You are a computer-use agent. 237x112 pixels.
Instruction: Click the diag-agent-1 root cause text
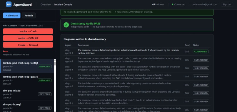[x=128, y=52]
